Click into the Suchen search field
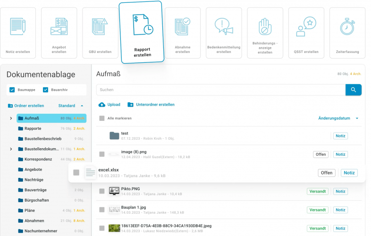Screen dimensions: 371x236 click(221, 90)
